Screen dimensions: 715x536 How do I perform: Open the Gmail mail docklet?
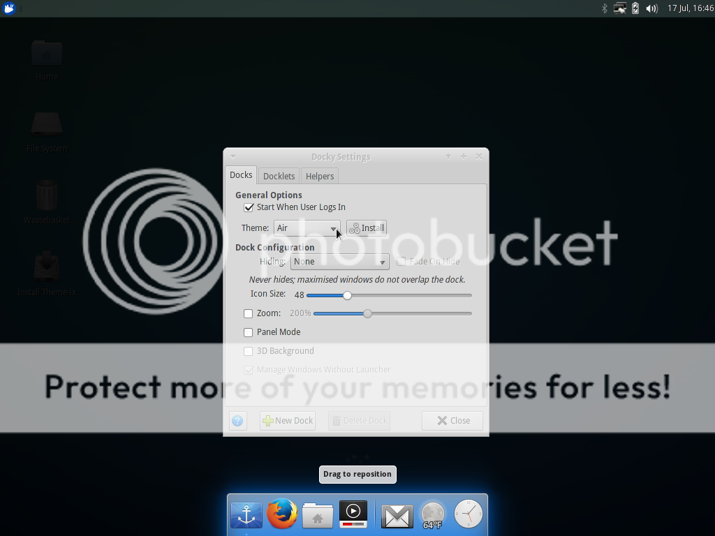coord(397,516)
